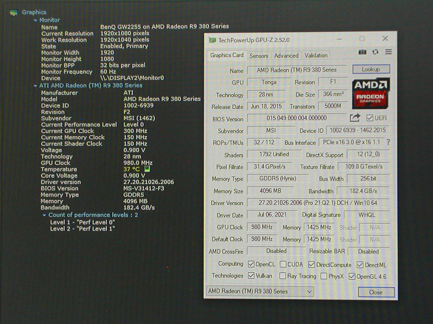Click the Bus Width field 256 bit
The width and height of the screenshot is (433, 324).
click(x=368, y=178)
